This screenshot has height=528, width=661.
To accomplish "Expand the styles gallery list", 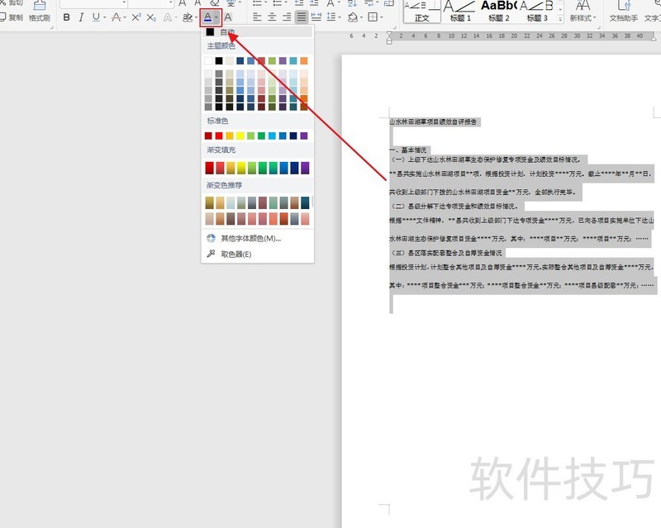I will [x=560, y=19].
